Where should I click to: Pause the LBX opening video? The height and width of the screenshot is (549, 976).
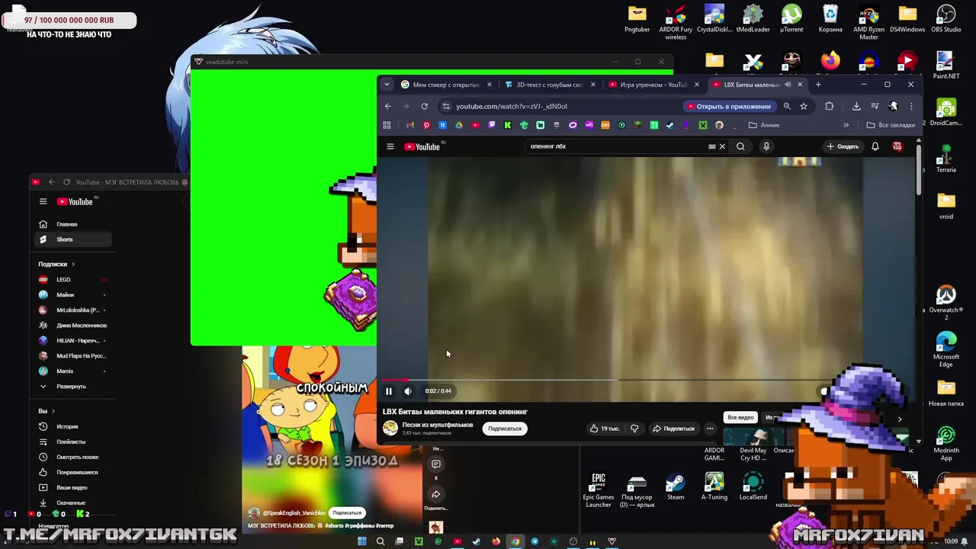coord(388,391)
